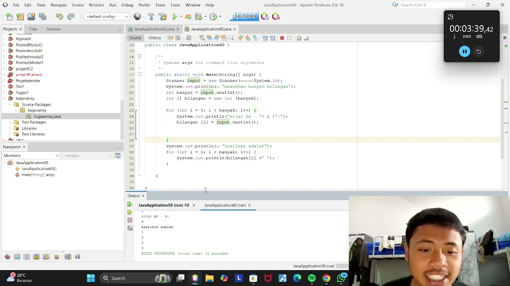Click the Redo arrow icon
The height and width of the screenshot is (286, 510).
(x=71, y=17)
